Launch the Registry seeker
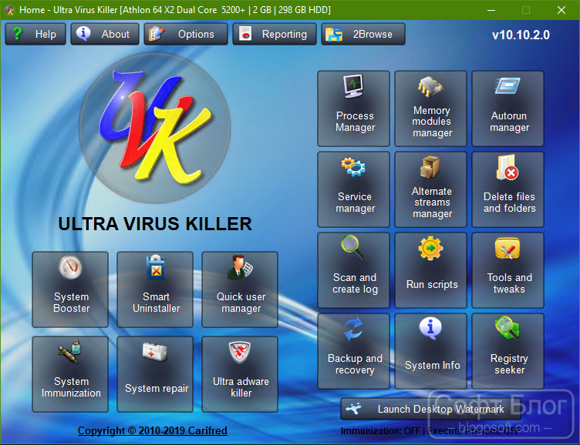Viewport: 580px width, 445px height. click(x=507, y=351)
